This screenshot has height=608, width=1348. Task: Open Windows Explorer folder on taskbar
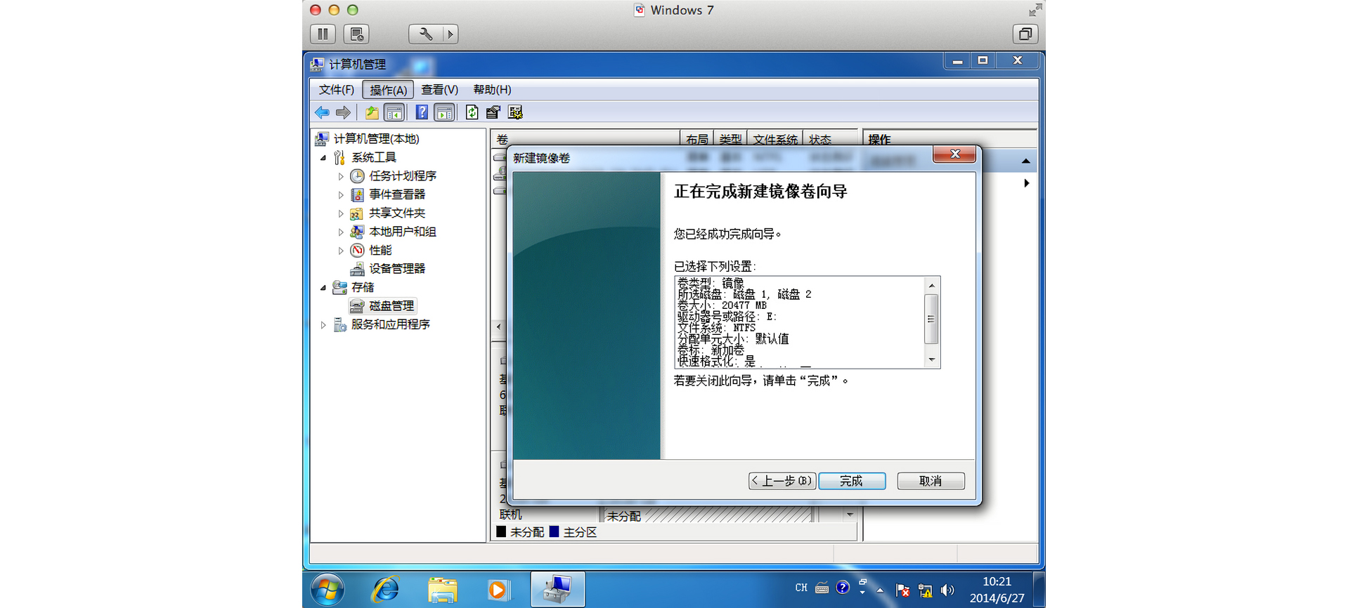[443, 590]
